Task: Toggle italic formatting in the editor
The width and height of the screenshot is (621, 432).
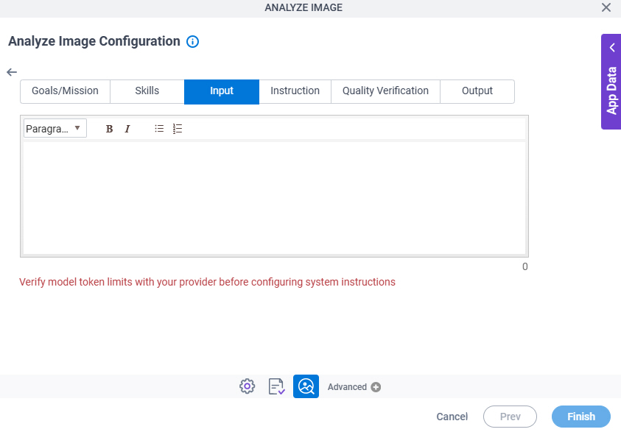Action: 127,129
